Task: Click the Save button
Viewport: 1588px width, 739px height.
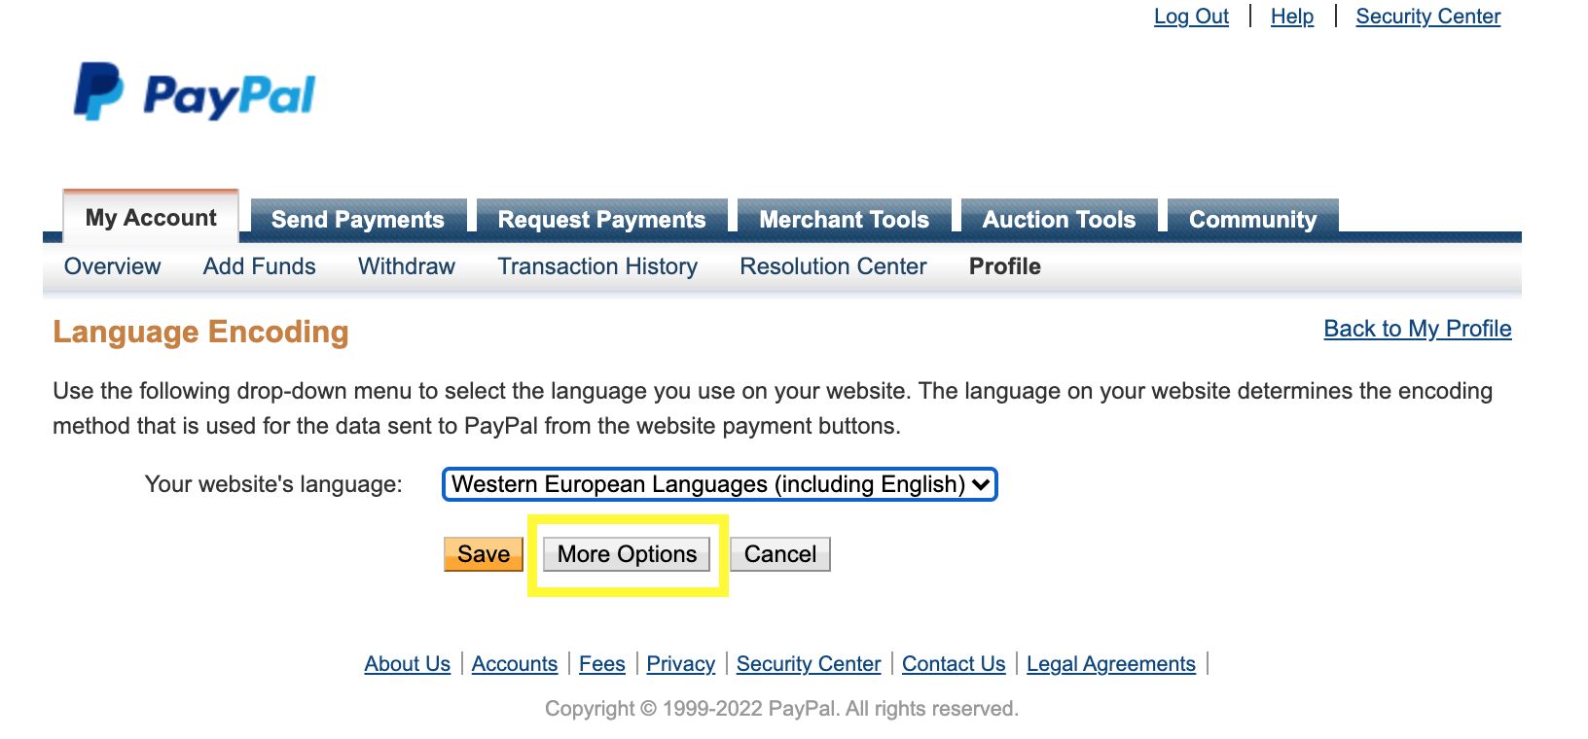Action: (x=484, y=554)
